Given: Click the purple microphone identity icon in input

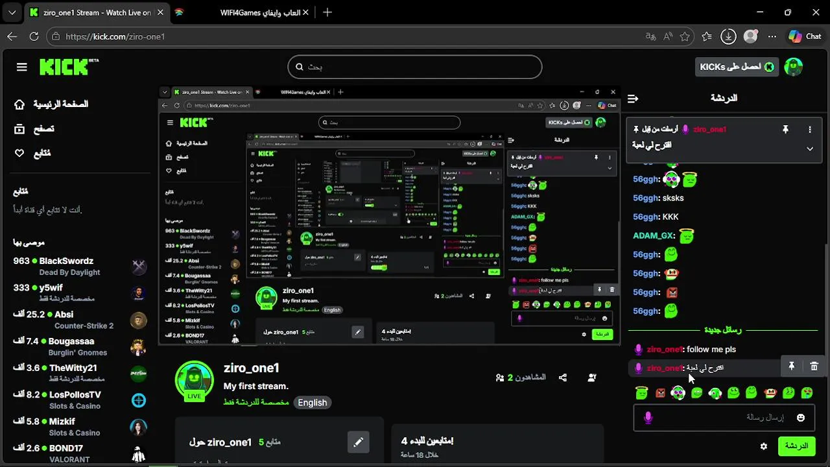Looking at the screenshot, I should click(x=648, y=418).
